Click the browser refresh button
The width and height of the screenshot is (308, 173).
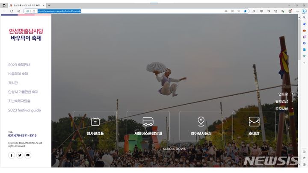pyautogui.click(x=12, y=11)
